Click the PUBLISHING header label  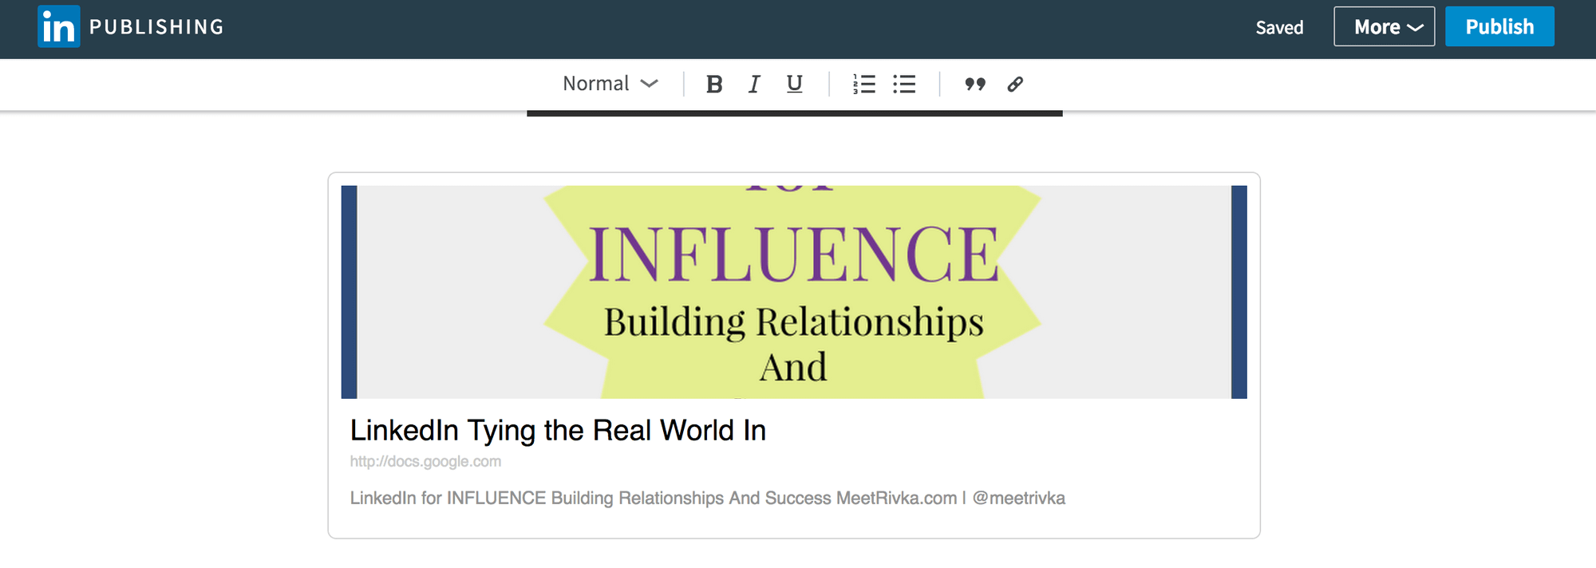tap(156, 27)
